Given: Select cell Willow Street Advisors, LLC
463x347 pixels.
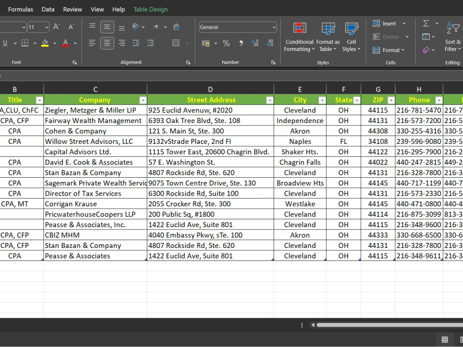Looking at the screenshot, I should click(95, 141).
